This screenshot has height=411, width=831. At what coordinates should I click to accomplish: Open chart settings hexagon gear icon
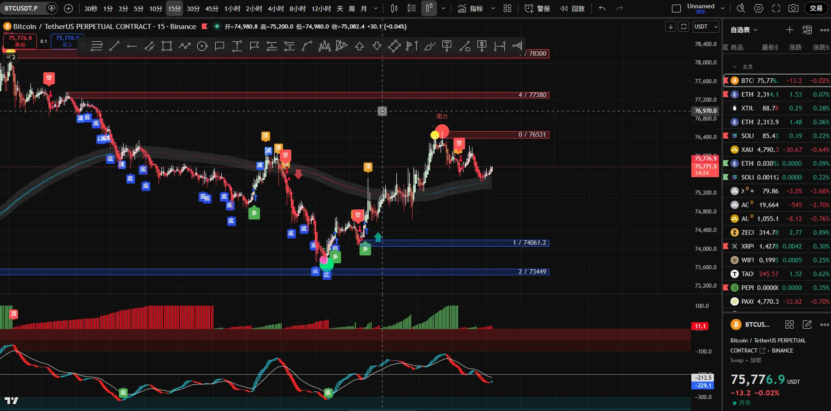click(759, 8)
